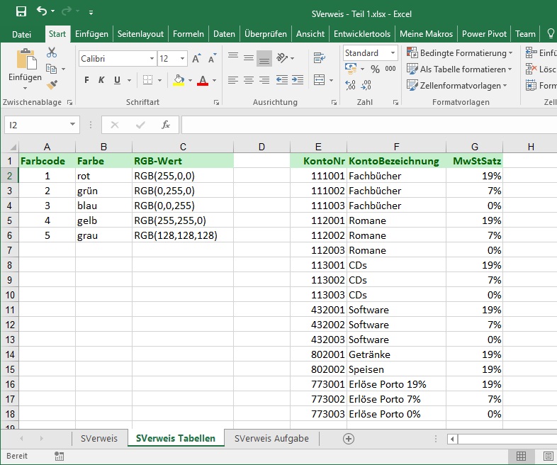Click Als Tabelle formatieren button

460,69
